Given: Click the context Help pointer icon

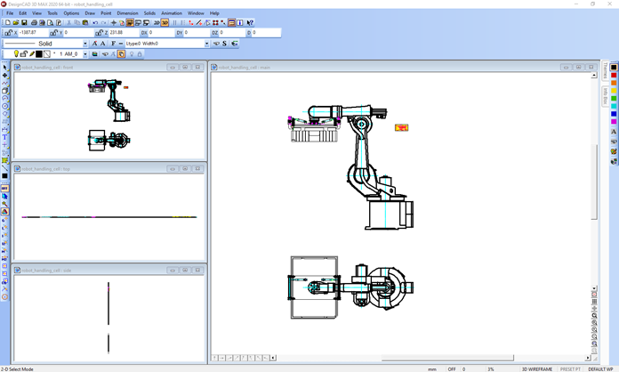Looking at the screenshot, I should pos(249,22).
